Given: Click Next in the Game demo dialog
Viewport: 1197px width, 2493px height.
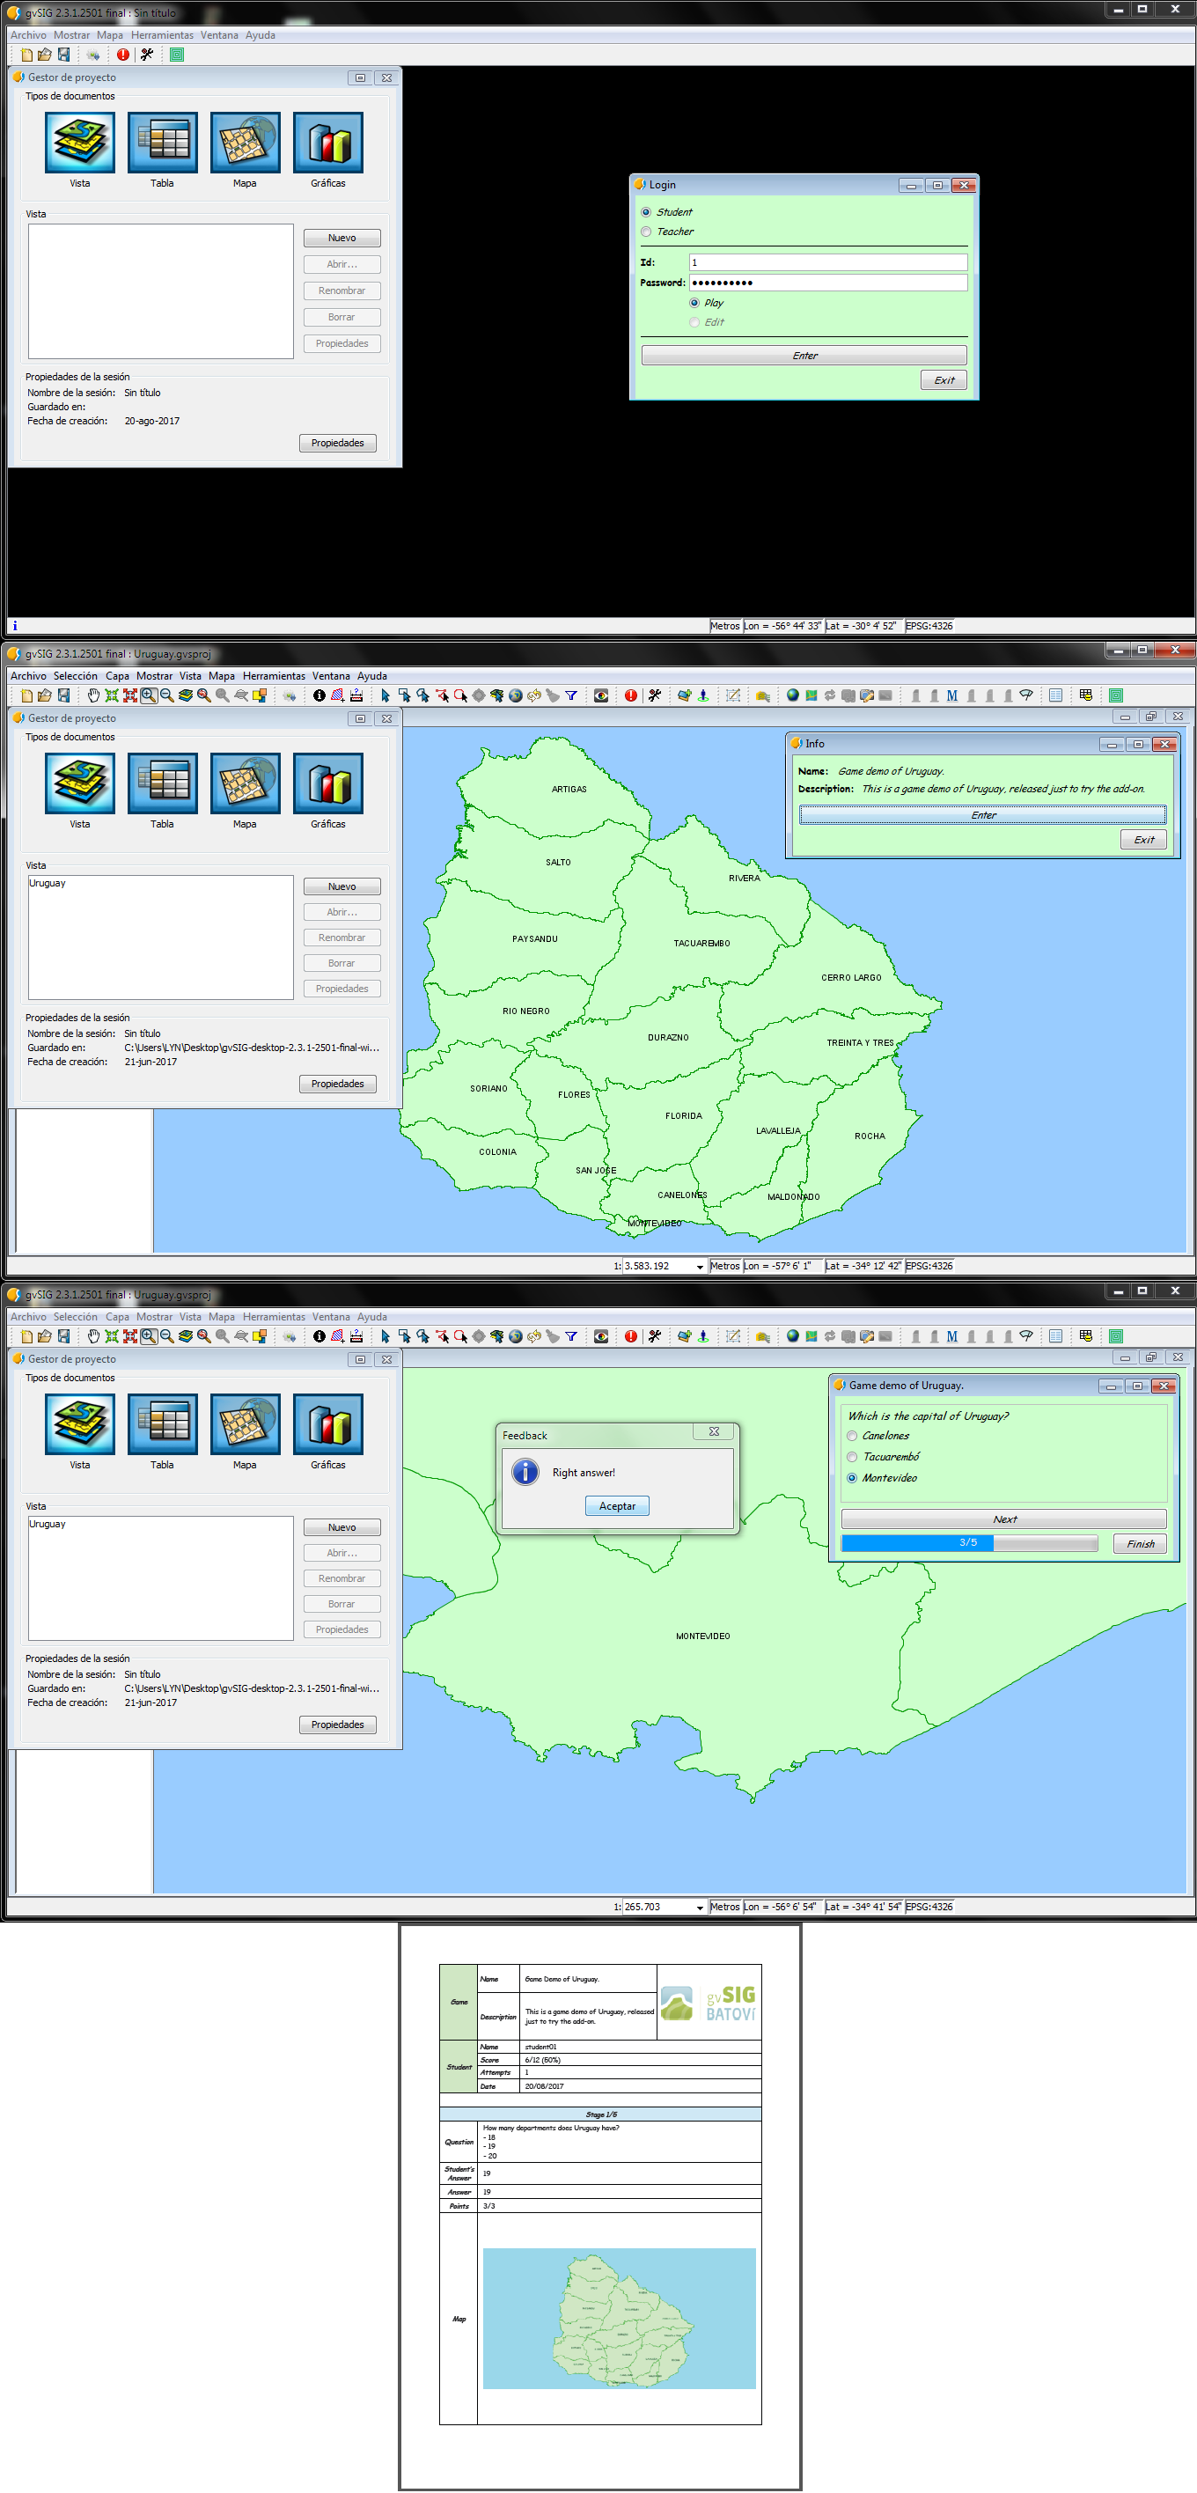Looking at the screenshot, I should coord(1003,1519).
